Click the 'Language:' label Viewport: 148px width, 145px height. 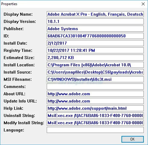(14, 130)
